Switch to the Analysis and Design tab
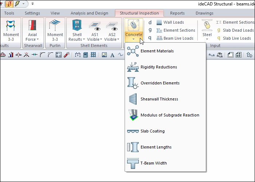Viewport: 255px width, 182px height. coord(89,13)
